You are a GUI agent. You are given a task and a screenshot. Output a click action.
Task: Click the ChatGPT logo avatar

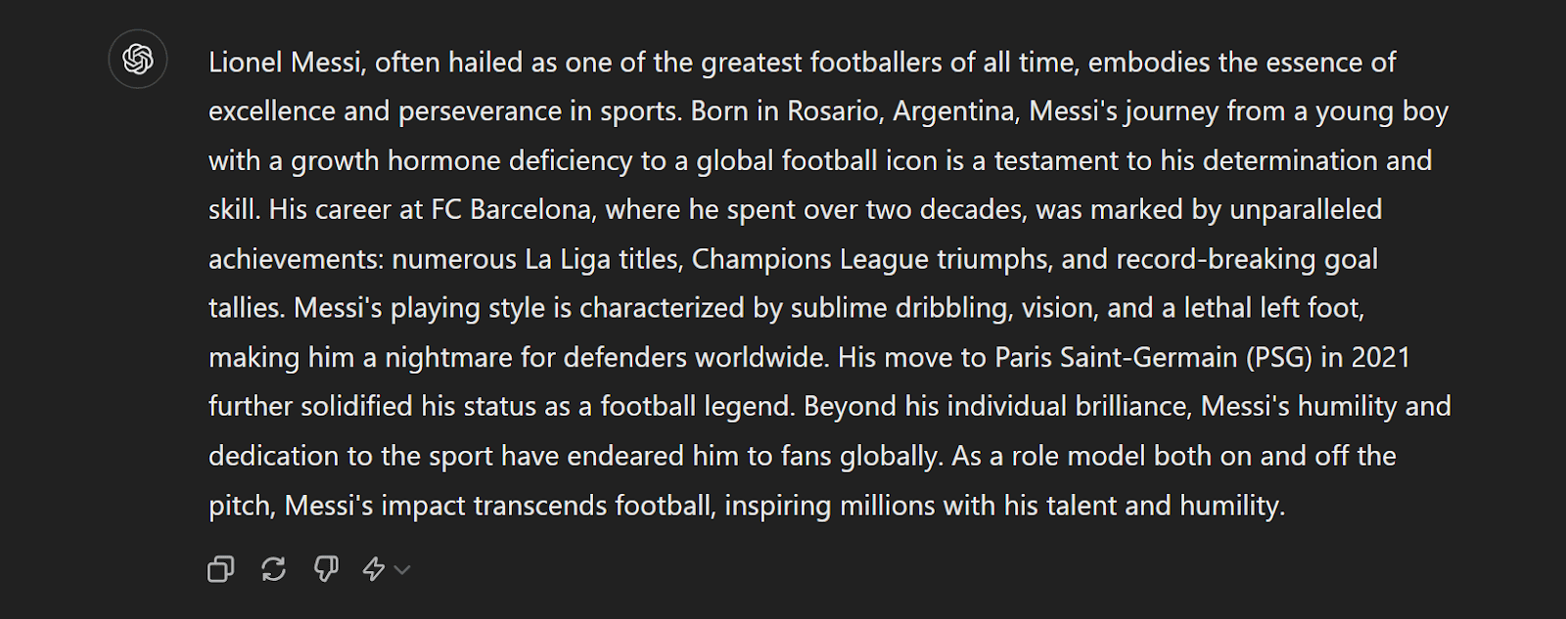[x=138, y=60]
